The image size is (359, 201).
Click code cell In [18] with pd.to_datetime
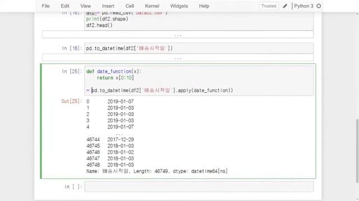point(199,49)
